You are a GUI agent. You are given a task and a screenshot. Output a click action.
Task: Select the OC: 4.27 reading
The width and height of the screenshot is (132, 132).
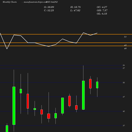tap(102, 7)
